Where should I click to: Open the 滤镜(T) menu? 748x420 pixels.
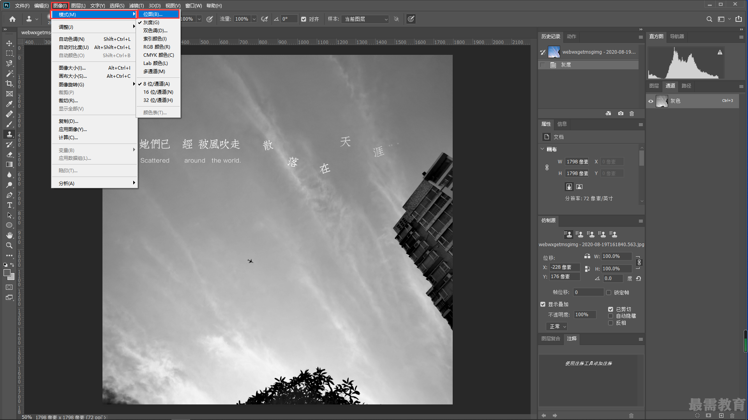tap(136, 5)
